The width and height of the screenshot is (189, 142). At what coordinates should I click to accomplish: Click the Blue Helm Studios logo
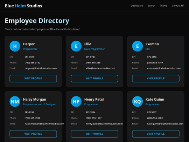[23, 6]
